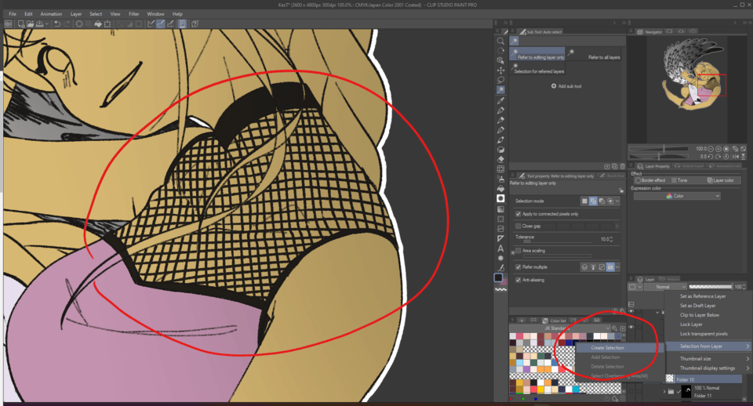Choose Set as Reference Layer

(703, 296)
